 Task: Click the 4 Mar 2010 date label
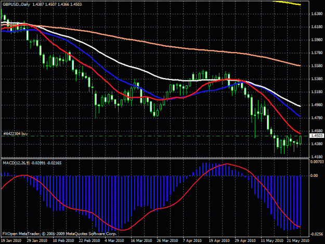[x=114, y=241]
